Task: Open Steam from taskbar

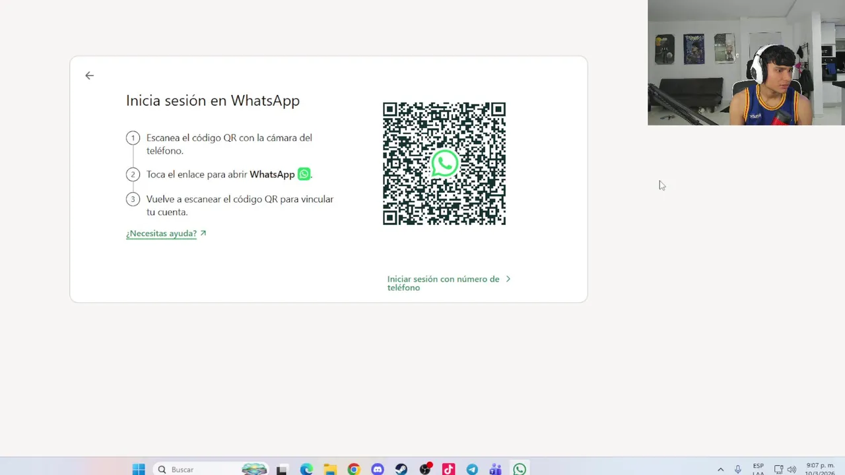Action: point(401,470)
